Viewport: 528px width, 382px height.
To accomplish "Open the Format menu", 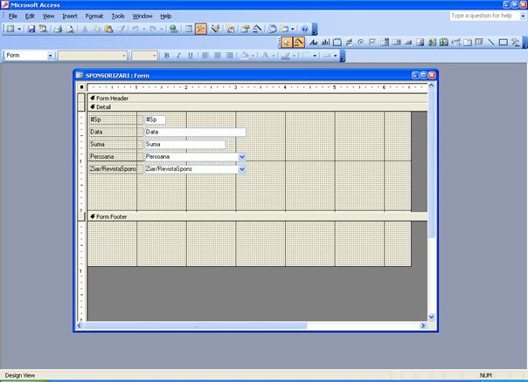I will pyautogui.click(x=94, y=16).
